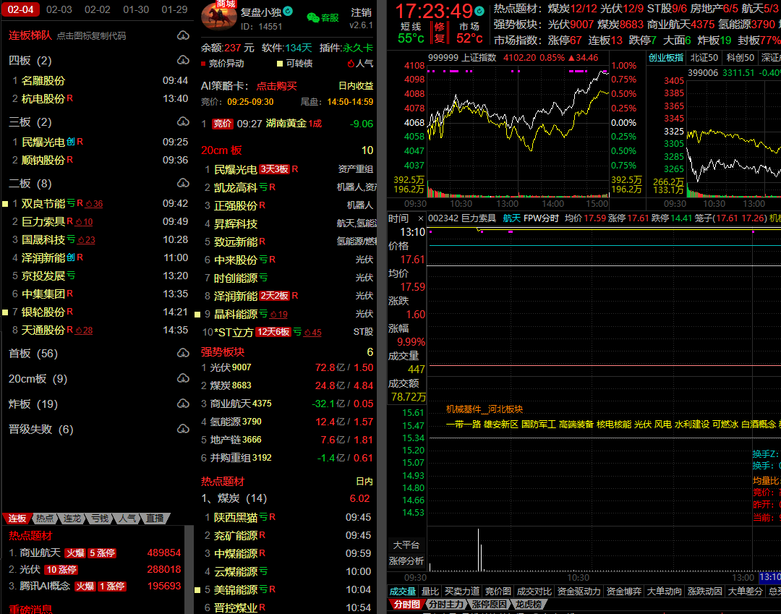Click the refresh icon next to the clock
The image size is (781, 614).
point(479,11)
